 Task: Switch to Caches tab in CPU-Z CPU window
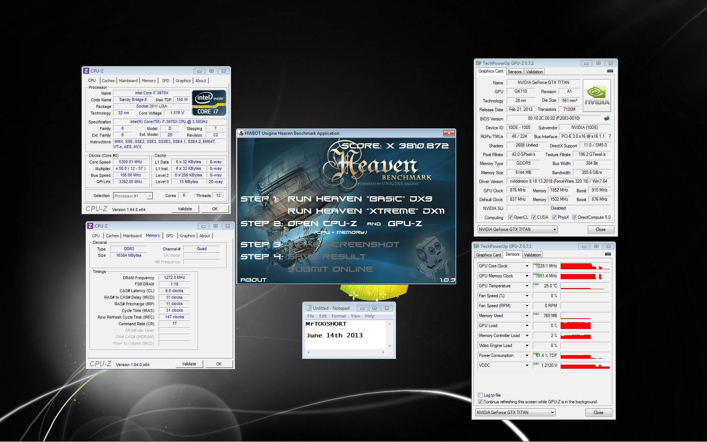108,81
